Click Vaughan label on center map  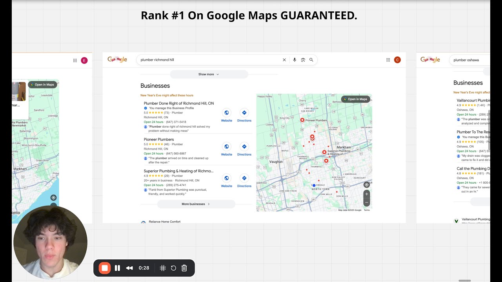coord(276,161)
